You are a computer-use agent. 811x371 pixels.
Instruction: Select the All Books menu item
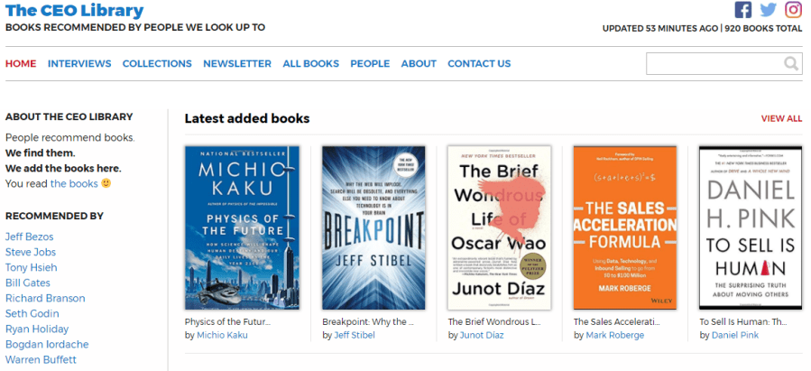point(310,64)
